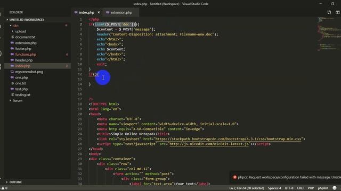This screenshot has height=191, width=341.
Task: Click line number 24 in the gutter
Action: click(80, 134)
